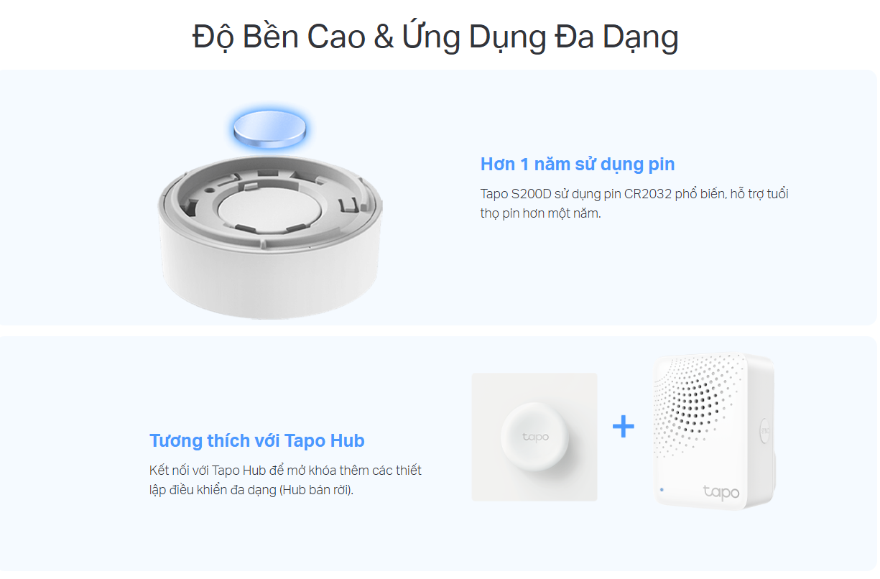Click the "(Hub bán rời)" note text
Screen dimensions: 880x579
tap(317, 490)
